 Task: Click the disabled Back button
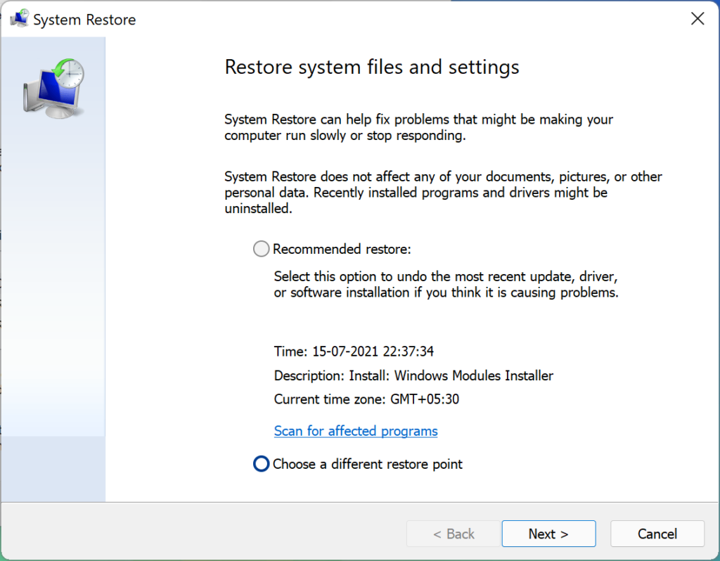(454, 534)
